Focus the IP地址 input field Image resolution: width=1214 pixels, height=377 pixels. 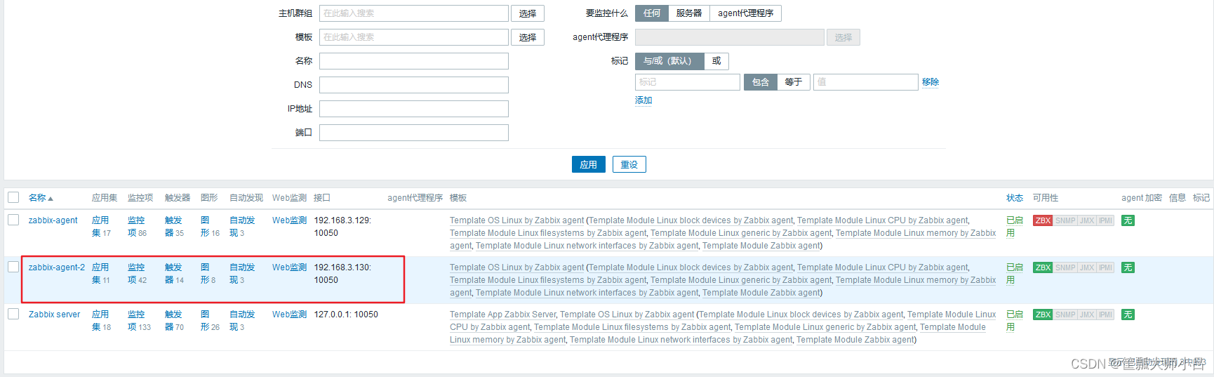point(414,109)
